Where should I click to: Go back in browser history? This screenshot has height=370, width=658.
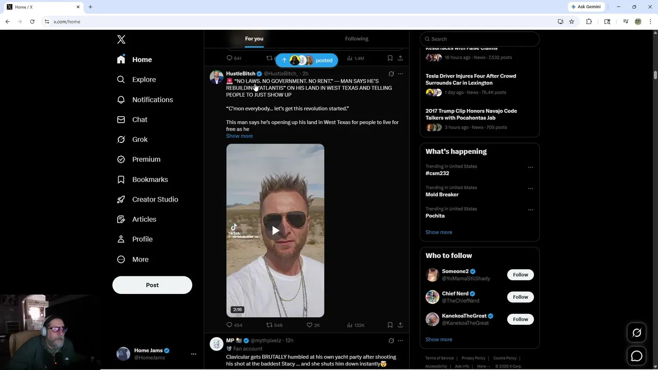coord(7,22)
